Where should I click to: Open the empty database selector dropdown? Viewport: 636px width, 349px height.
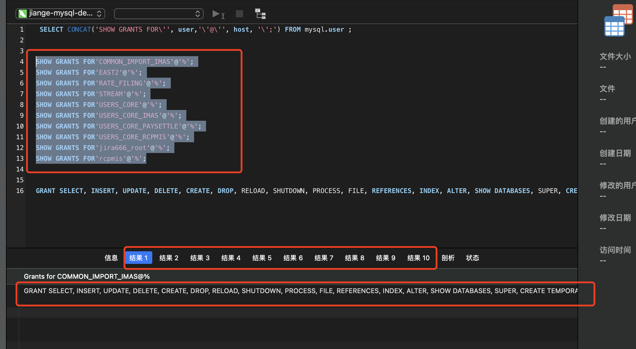159,13
